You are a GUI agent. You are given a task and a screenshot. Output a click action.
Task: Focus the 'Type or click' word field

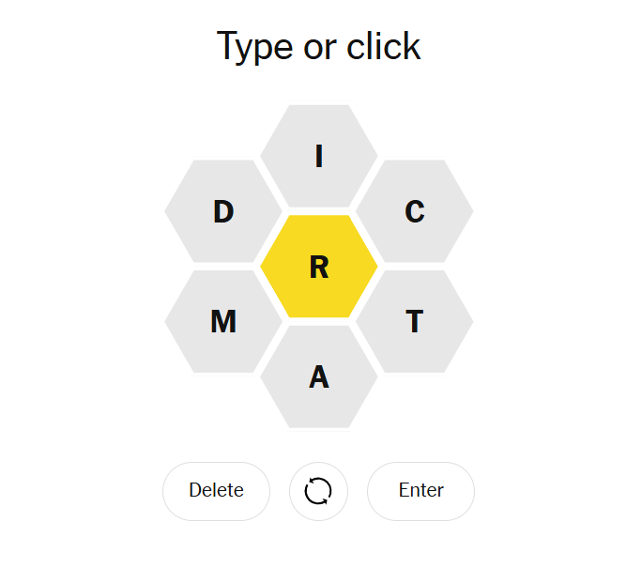point(318,47)
